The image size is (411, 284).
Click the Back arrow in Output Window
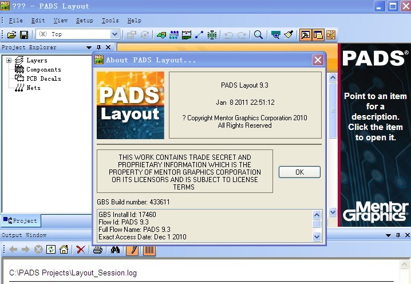[x=13, y=250]
